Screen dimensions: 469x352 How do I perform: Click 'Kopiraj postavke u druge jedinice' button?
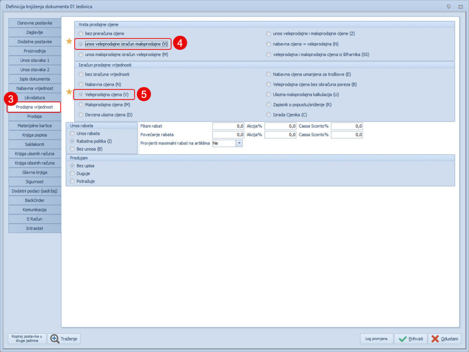27,339
